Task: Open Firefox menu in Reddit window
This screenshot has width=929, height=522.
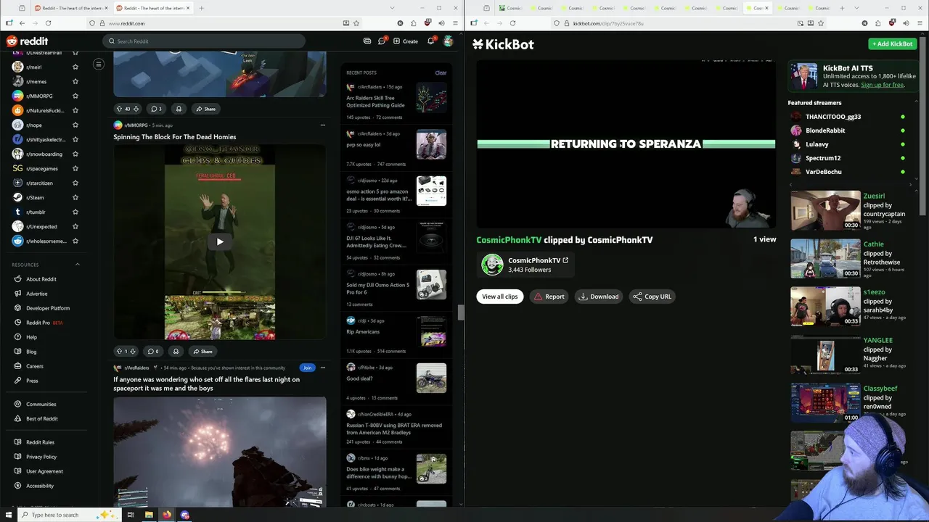Action: click(454, 23)
